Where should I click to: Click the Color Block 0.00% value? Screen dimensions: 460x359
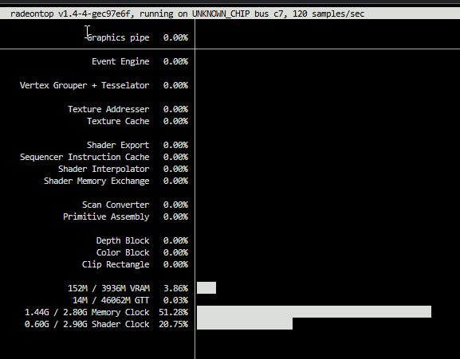[175, 252]
